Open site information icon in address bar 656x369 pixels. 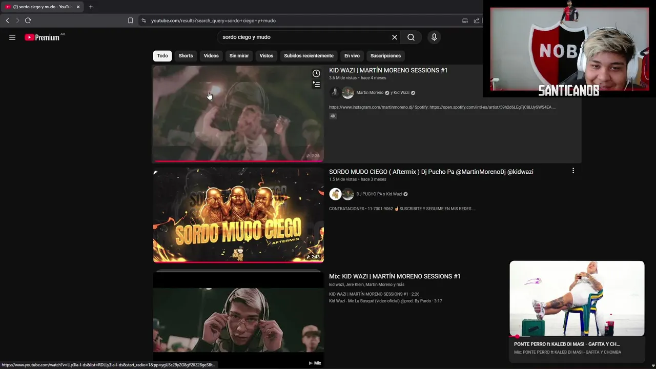tap(143, 20)
